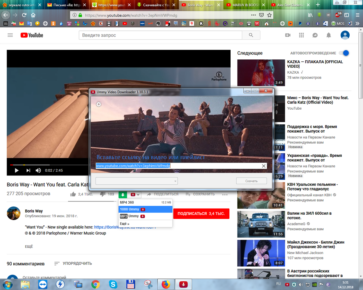The height and width of the screenshot is (290, 363).
Task: Click the СОХРАНИТЬ save button
Action: pyautogui.click(x=200, y=194)
